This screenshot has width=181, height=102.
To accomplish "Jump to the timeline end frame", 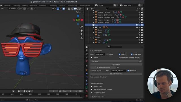I will (32, 91).
